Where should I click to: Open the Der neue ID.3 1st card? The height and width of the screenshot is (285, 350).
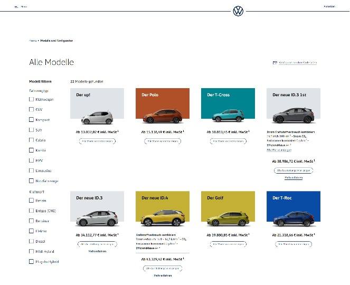pos(294,106)
